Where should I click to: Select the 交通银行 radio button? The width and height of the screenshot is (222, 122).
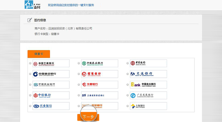127,74
